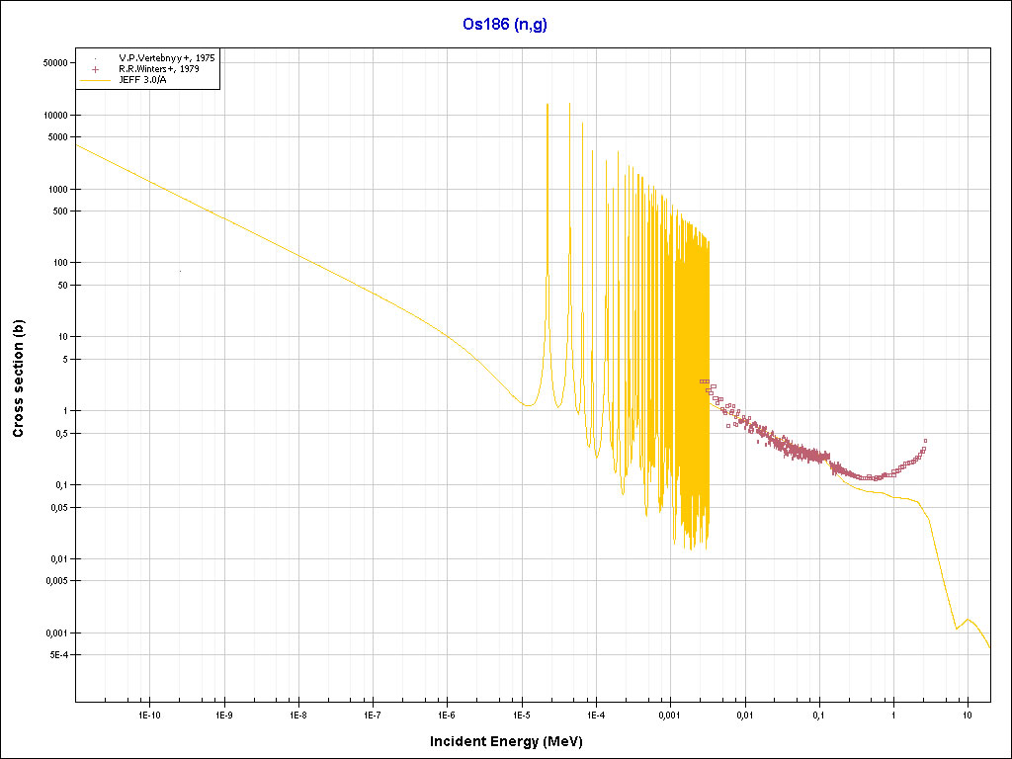The width and height of the screenshot is (1012, 759).
Task: Click the 1E-7 tick label on x-axis
Action: tap(373, 714)
